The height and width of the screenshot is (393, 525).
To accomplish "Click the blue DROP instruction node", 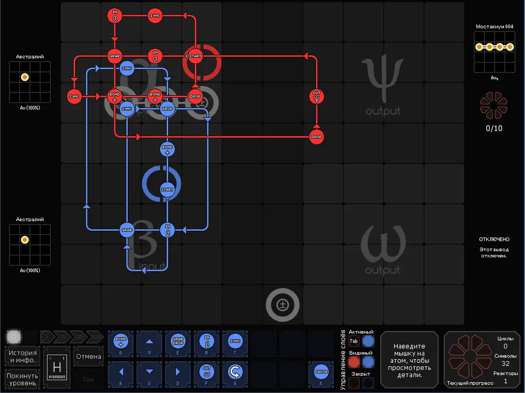I will 167,109.
